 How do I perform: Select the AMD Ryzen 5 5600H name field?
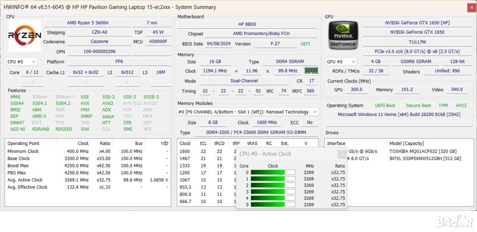pyautogui.click(x=88, y=23)
